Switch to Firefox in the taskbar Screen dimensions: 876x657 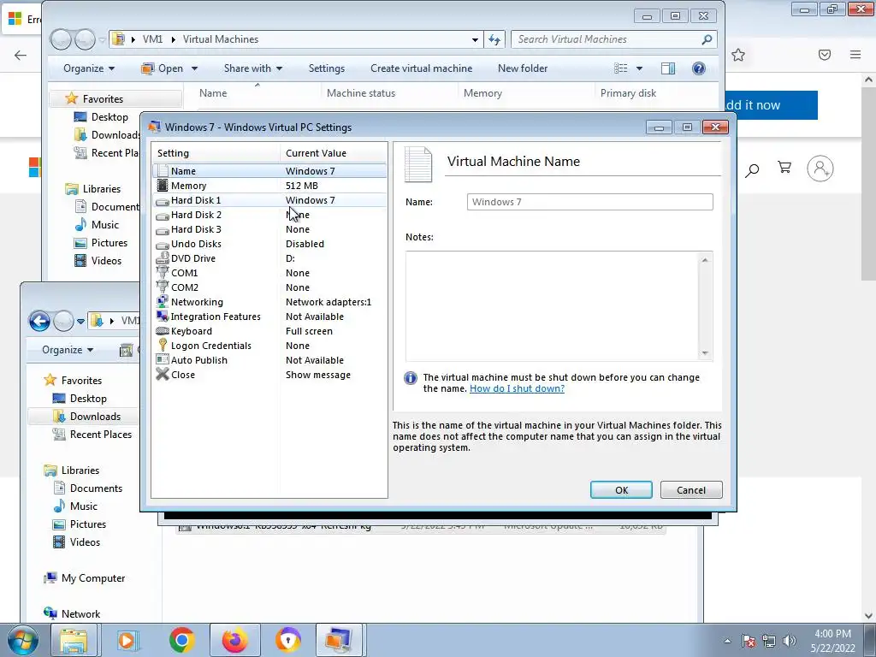click(x=234, y=640)
